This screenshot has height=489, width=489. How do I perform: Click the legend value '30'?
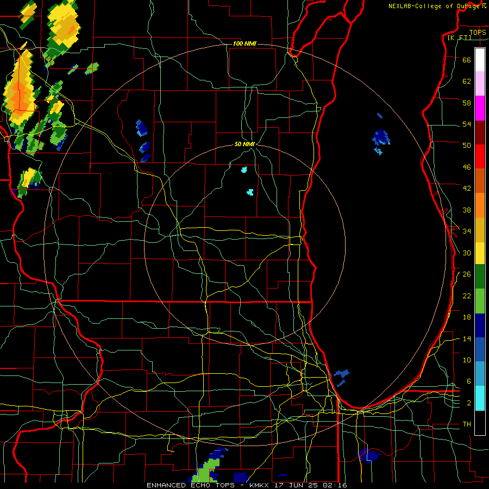(x=467, y=253)
